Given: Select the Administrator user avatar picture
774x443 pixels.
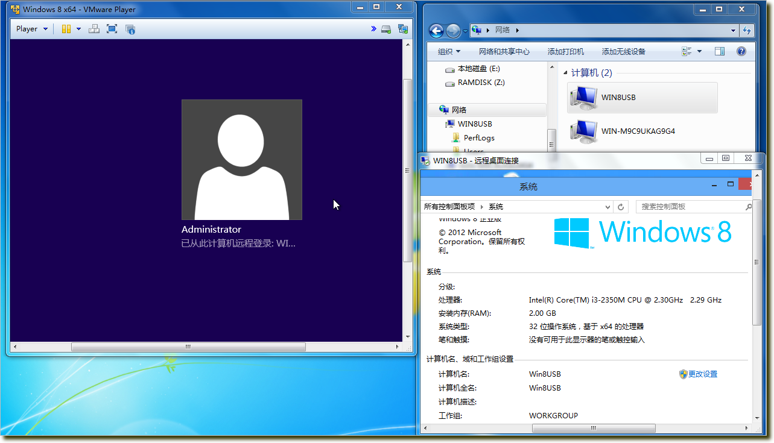Looking at the screenshot, I should point(242,160).
